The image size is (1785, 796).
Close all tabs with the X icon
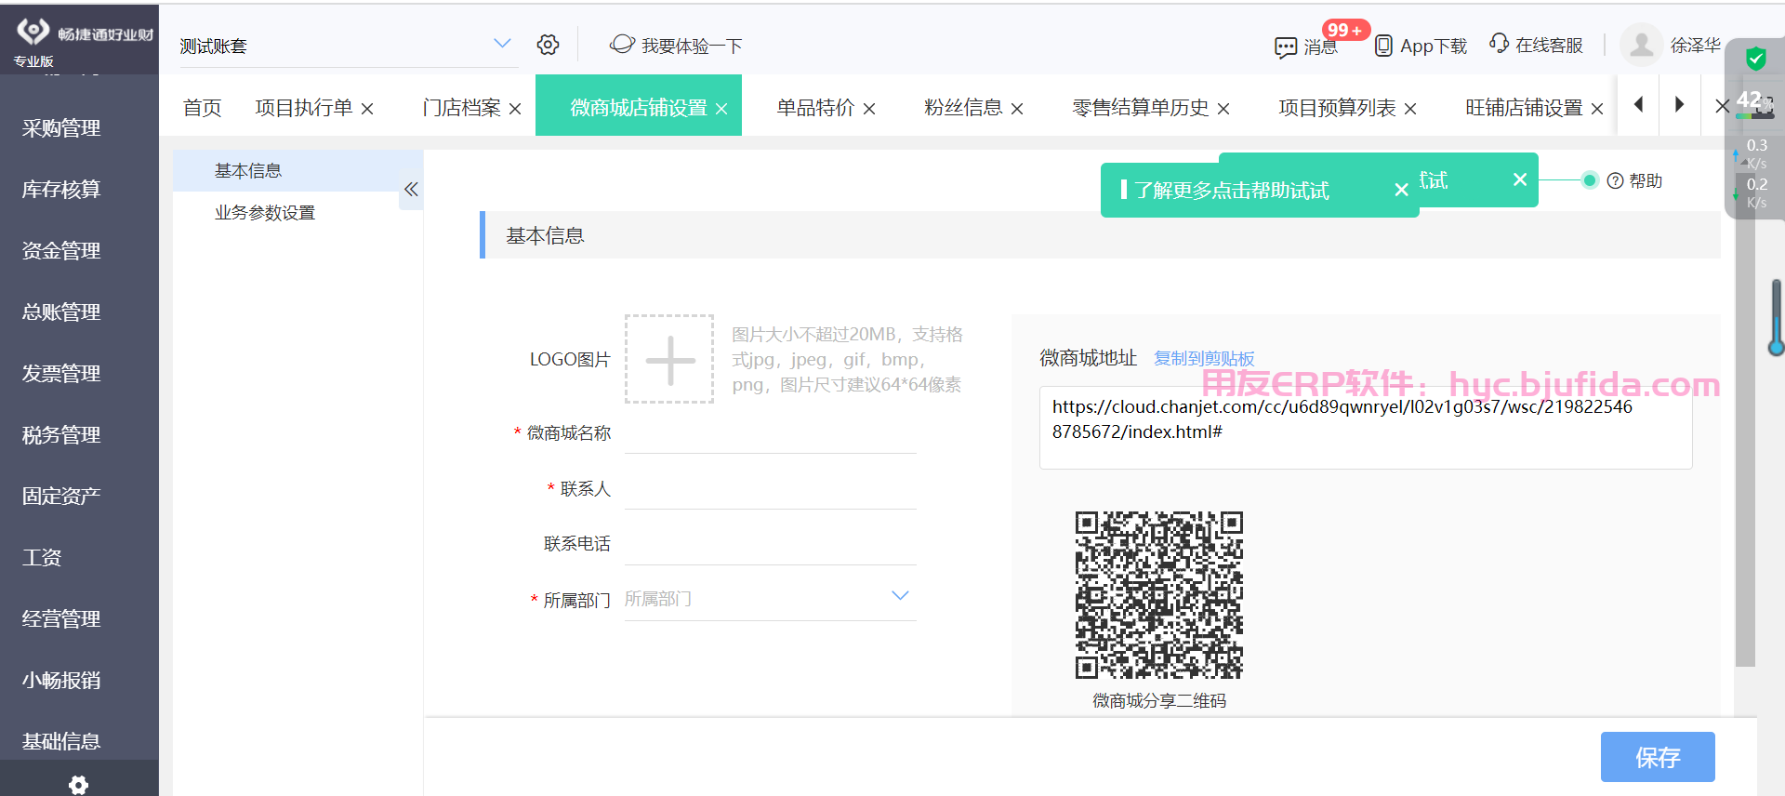tap(1722, 106)
